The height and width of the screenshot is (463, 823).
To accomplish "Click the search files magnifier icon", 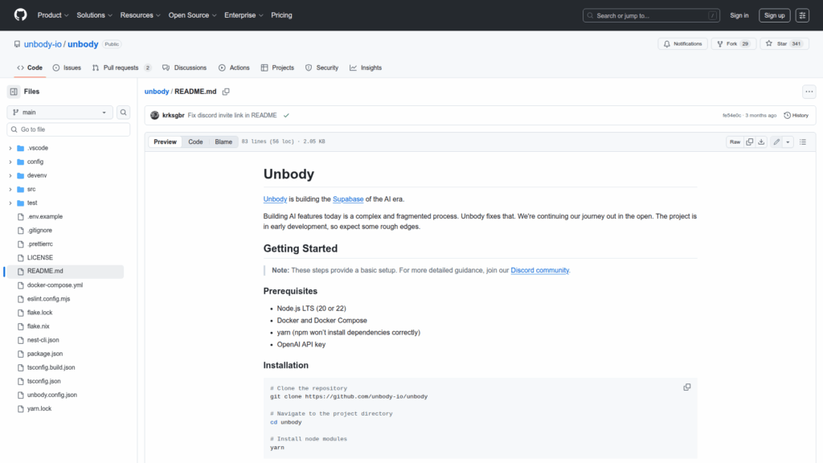I will [124, 113].
